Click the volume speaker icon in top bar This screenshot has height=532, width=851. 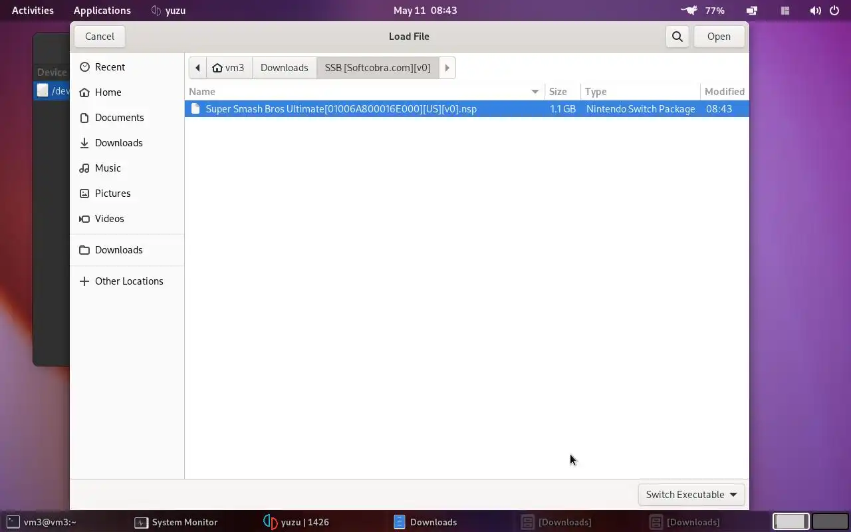pos(815,11)
